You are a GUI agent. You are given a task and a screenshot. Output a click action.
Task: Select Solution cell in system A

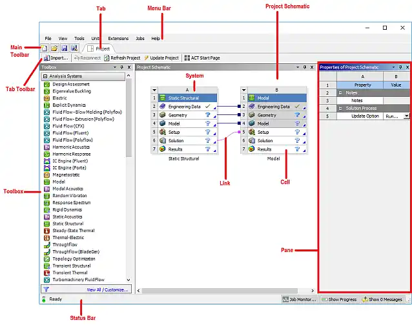188,141
